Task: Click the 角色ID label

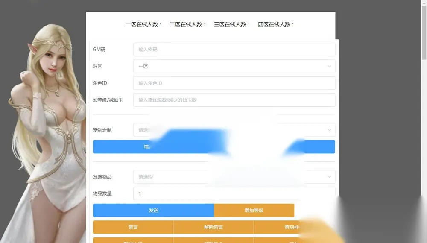Action: (99, 83)
